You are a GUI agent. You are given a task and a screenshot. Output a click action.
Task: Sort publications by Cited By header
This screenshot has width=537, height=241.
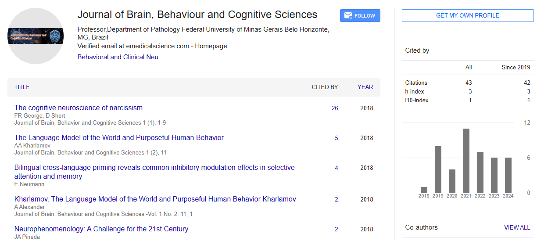click(x=325, y=87)
